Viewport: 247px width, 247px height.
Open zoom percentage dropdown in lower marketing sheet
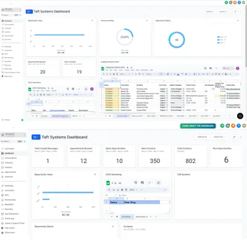133,190
